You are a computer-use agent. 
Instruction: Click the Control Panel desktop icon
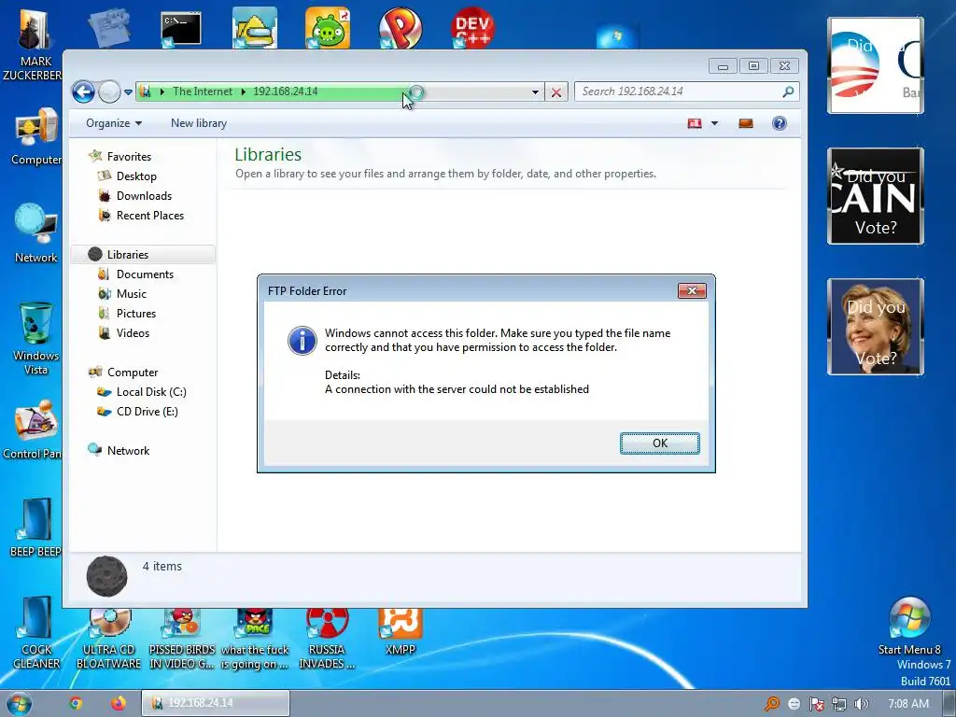tap(34, 429)
